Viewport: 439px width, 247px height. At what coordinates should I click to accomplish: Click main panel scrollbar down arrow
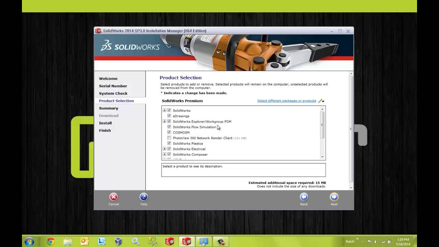(x=351, y=188)
